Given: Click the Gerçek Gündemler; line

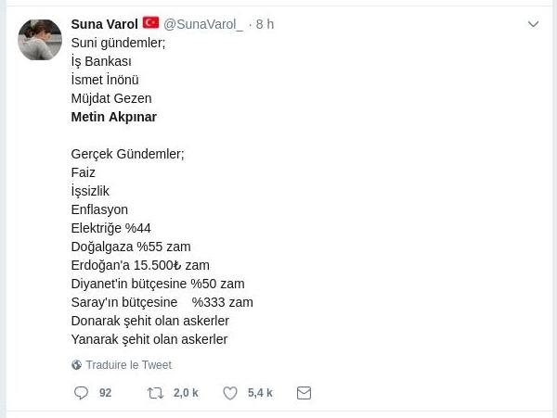Looking at the screenshot, I should click(127, 154).
